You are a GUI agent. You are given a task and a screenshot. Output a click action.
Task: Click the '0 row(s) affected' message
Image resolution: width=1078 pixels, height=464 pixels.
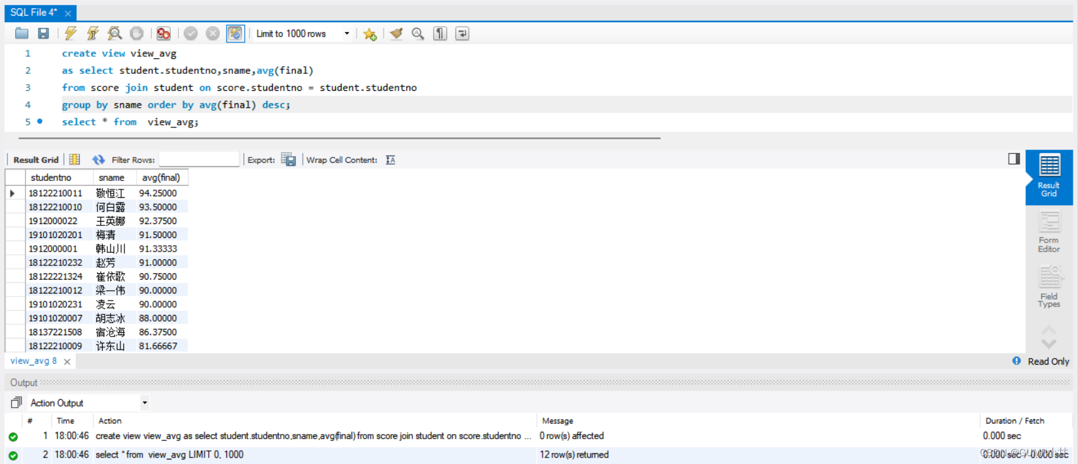571,436
